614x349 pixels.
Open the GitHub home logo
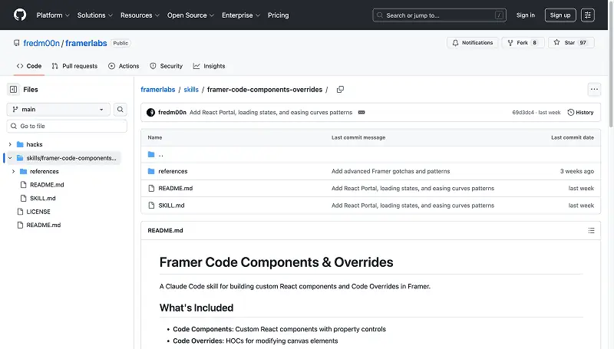click(x=20, y=15)
